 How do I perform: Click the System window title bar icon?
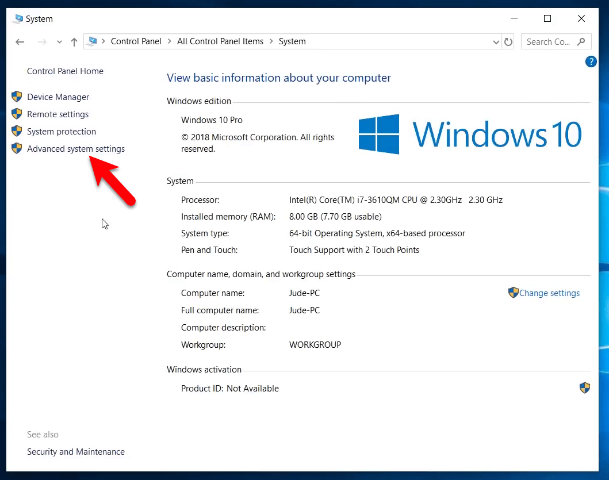click(x=18, y=18)
